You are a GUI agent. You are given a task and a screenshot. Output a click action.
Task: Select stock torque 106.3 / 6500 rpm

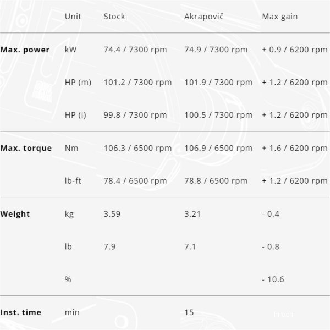[x=137, y=148]
